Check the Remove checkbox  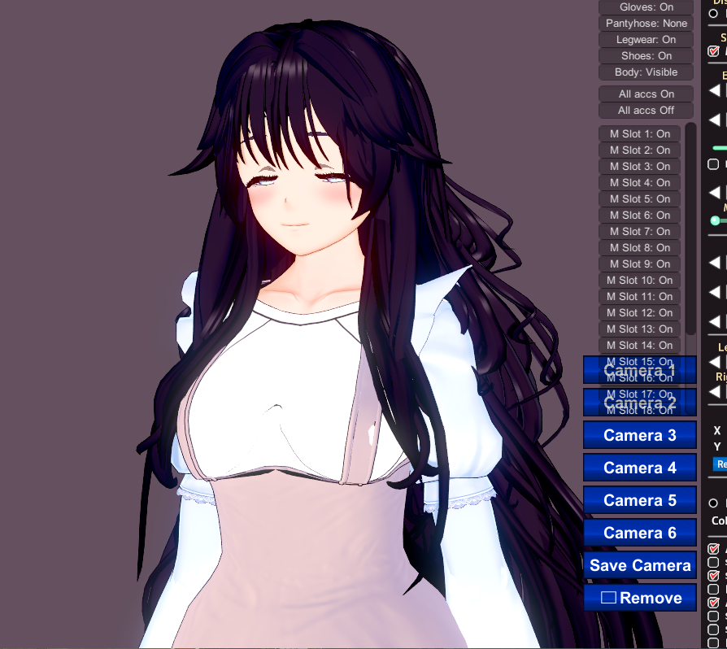tap(609, 598)
